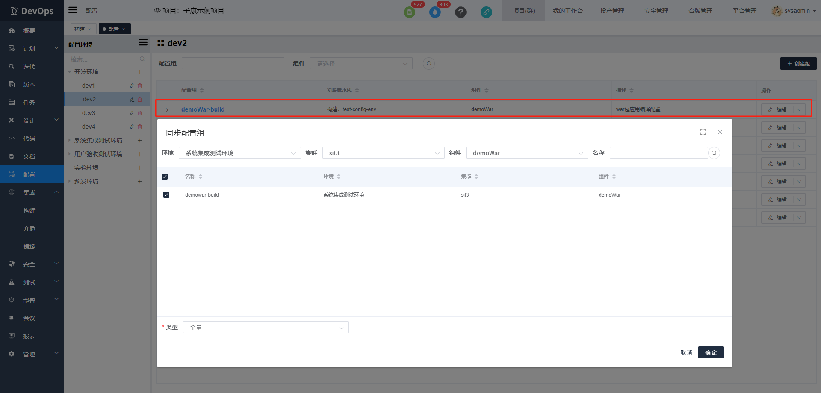Toggle the select-all checkbox in table header
Screen dimensions: 821x393
165,177
